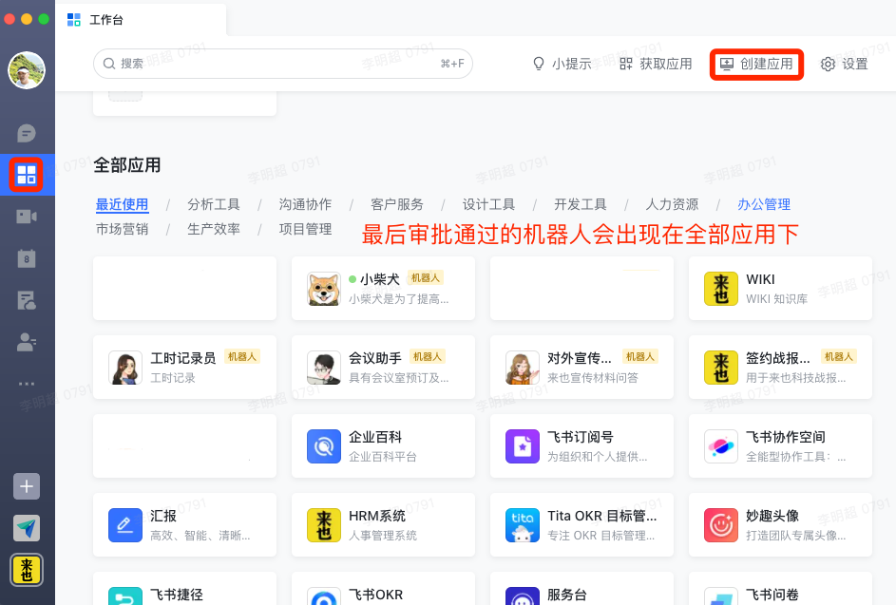Select the 市场营销 category tab

122,229
